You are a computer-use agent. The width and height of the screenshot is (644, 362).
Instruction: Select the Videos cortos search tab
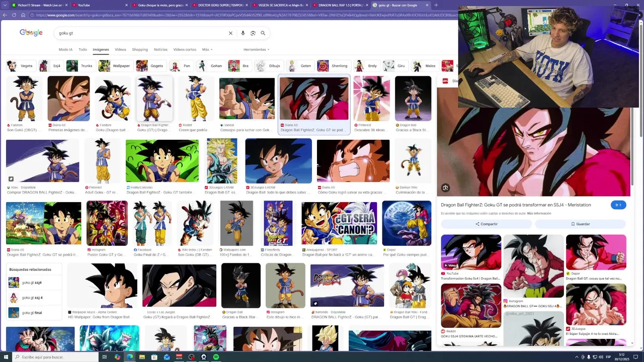pos(185,49)
